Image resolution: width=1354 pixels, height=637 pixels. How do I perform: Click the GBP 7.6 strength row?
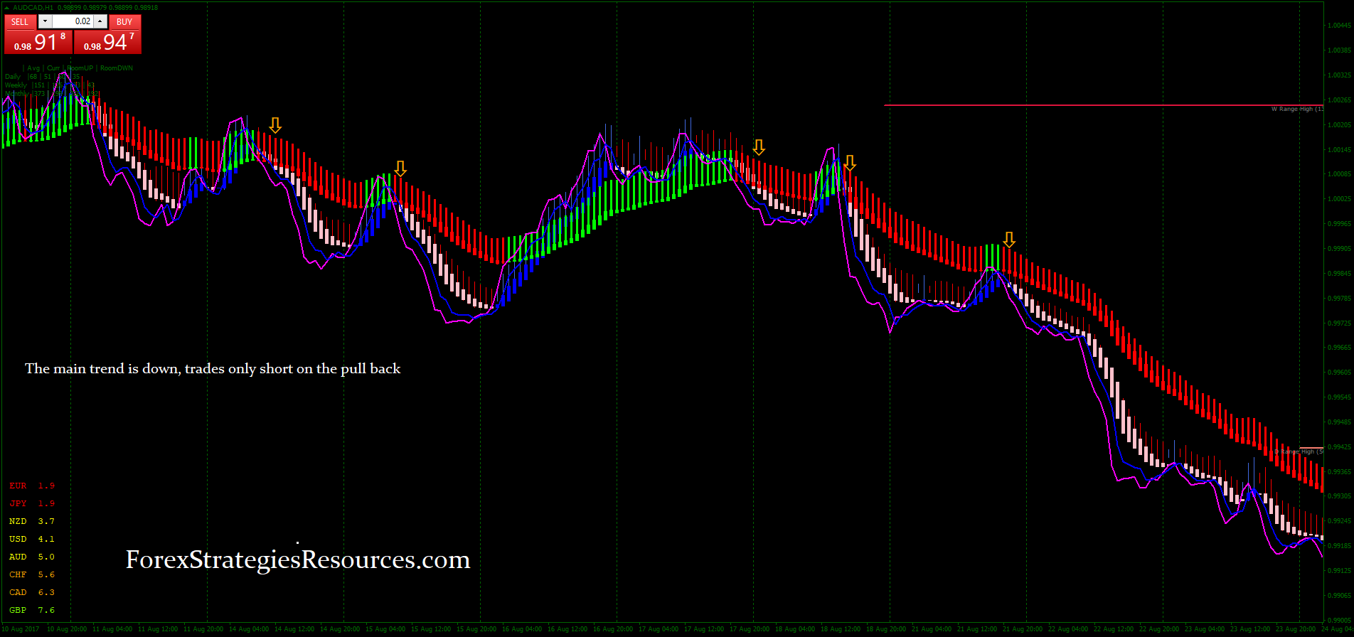coord(32,610)
